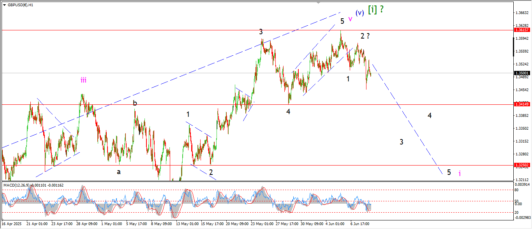Click the 1.36632 value on price scale

point(521,13)
